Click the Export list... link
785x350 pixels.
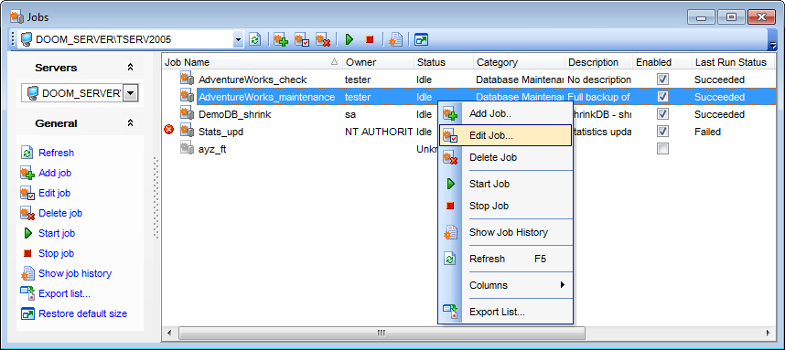point(65,293)
